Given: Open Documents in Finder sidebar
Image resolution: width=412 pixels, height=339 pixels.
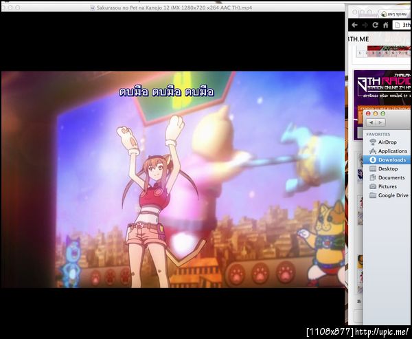Looking at the screenshot, I should click(x=387, y=177).
